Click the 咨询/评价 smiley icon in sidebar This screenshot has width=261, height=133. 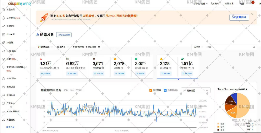tap(3, 78)
